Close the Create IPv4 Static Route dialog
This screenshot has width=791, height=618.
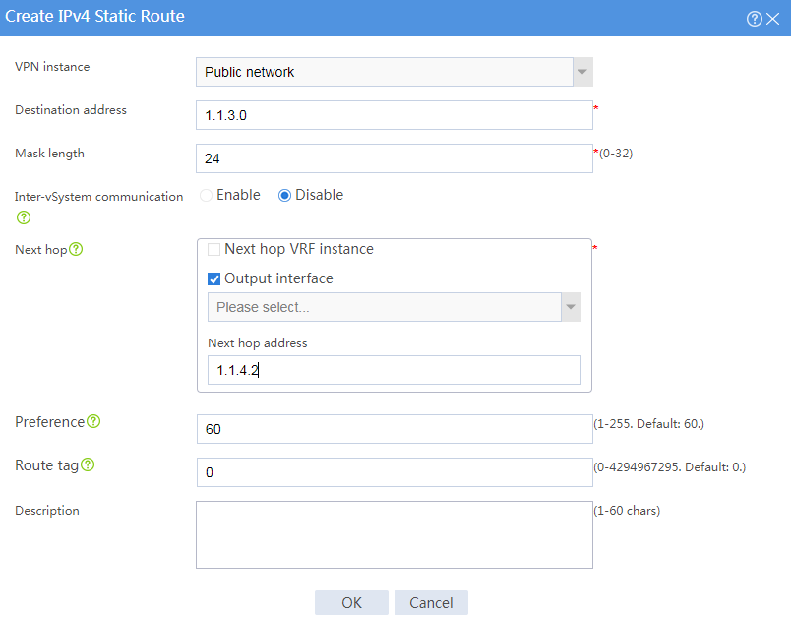(x=775, y=18)
